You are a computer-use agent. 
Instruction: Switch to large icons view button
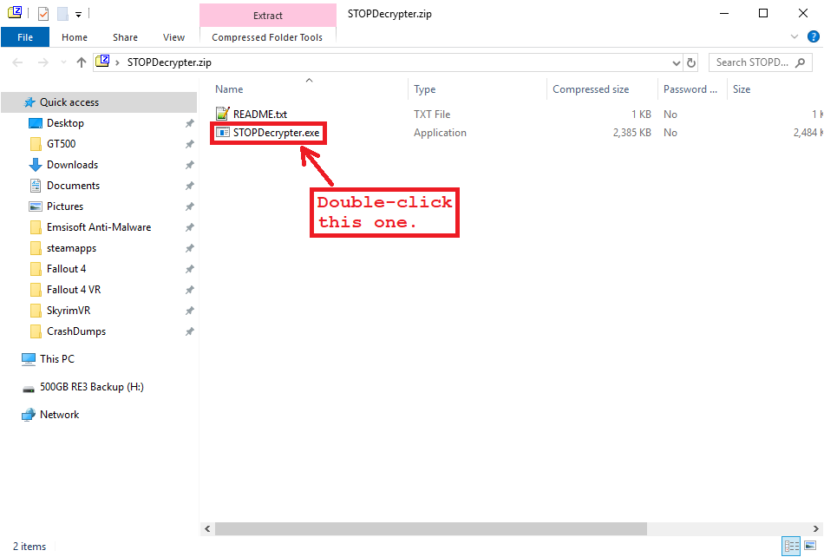pos(811,547)
